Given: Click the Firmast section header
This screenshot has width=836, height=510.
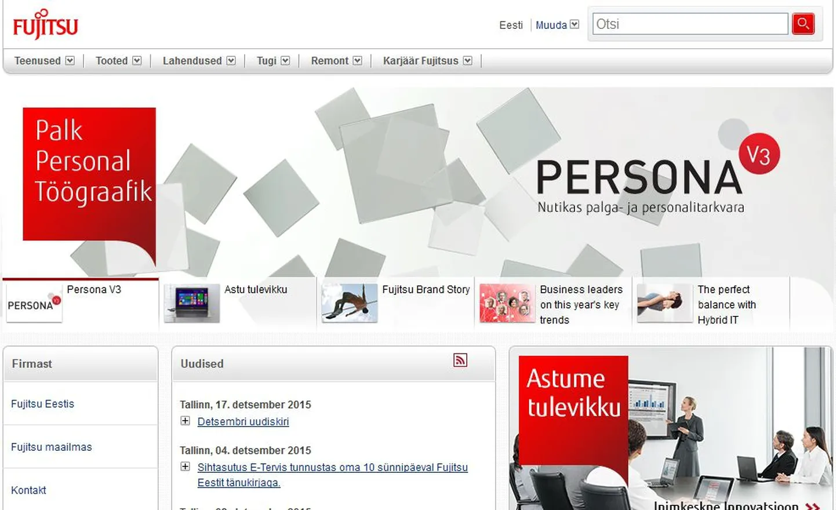Looking at the screenshot, I should (x=32, y=363).
